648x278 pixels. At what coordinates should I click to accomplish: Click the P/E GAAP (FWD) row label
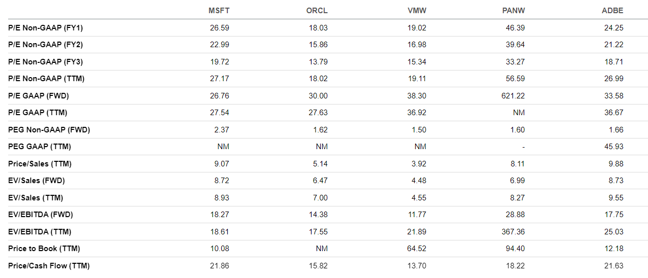tap(38, 95)
